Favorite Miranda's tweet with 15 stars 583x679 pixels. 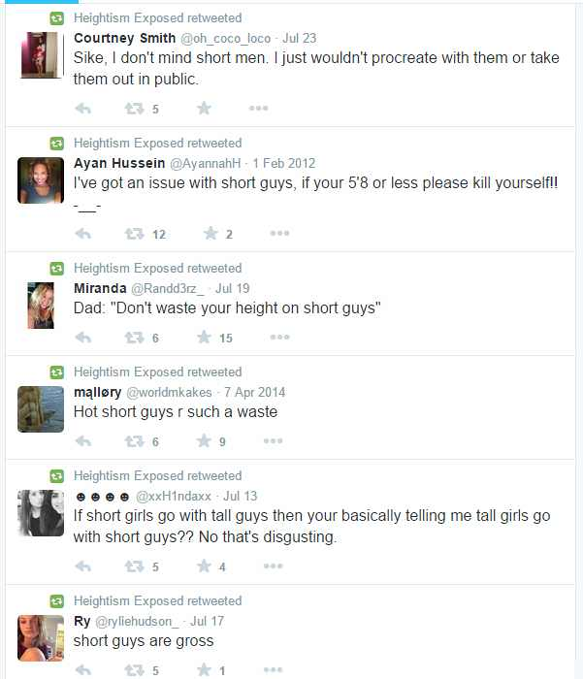click(x=204, y=337)
